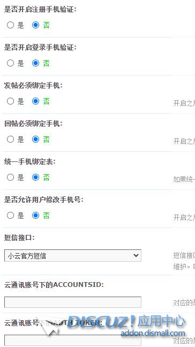This screenshot has height=347, width=195.
Task: Enable 是 for 发帖必须绑定手机
Action: pos(10,101)
